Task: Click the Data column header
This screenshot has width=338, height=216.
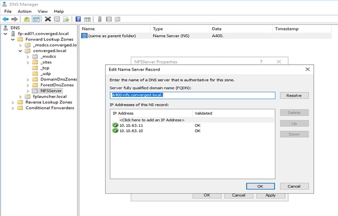Action: 241,29
